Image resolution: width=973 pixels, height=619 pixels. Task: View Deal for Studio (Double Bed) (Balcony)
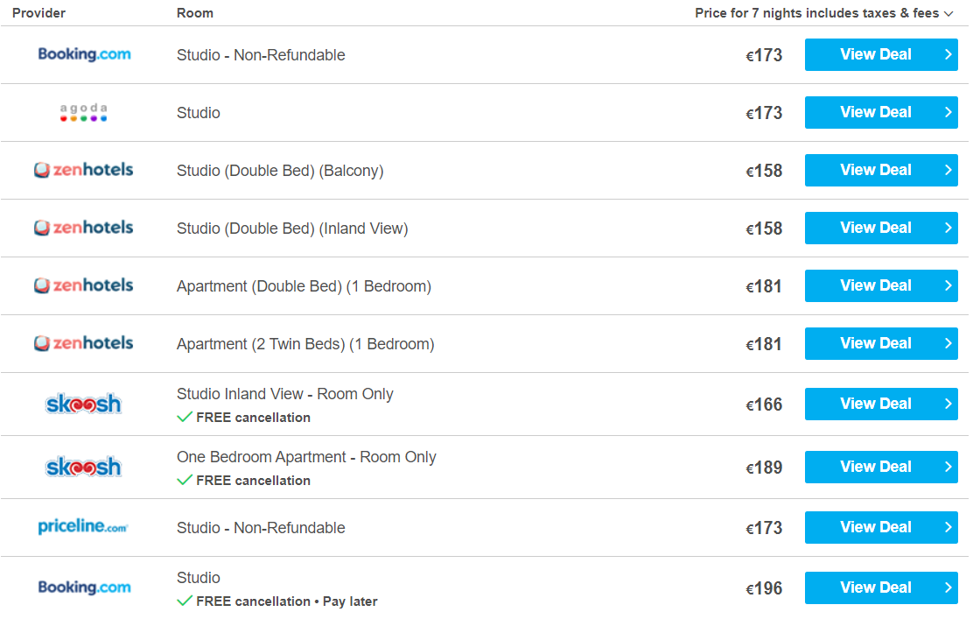point(881,170)
